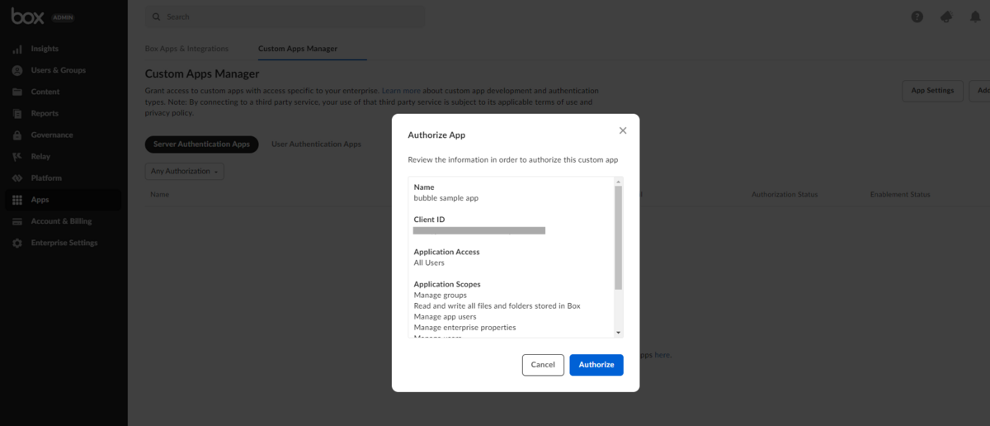Click the search magnifier icon
The height and width of the screenshot is (426, 990).
pyautogui.click(x=156, y=17)
